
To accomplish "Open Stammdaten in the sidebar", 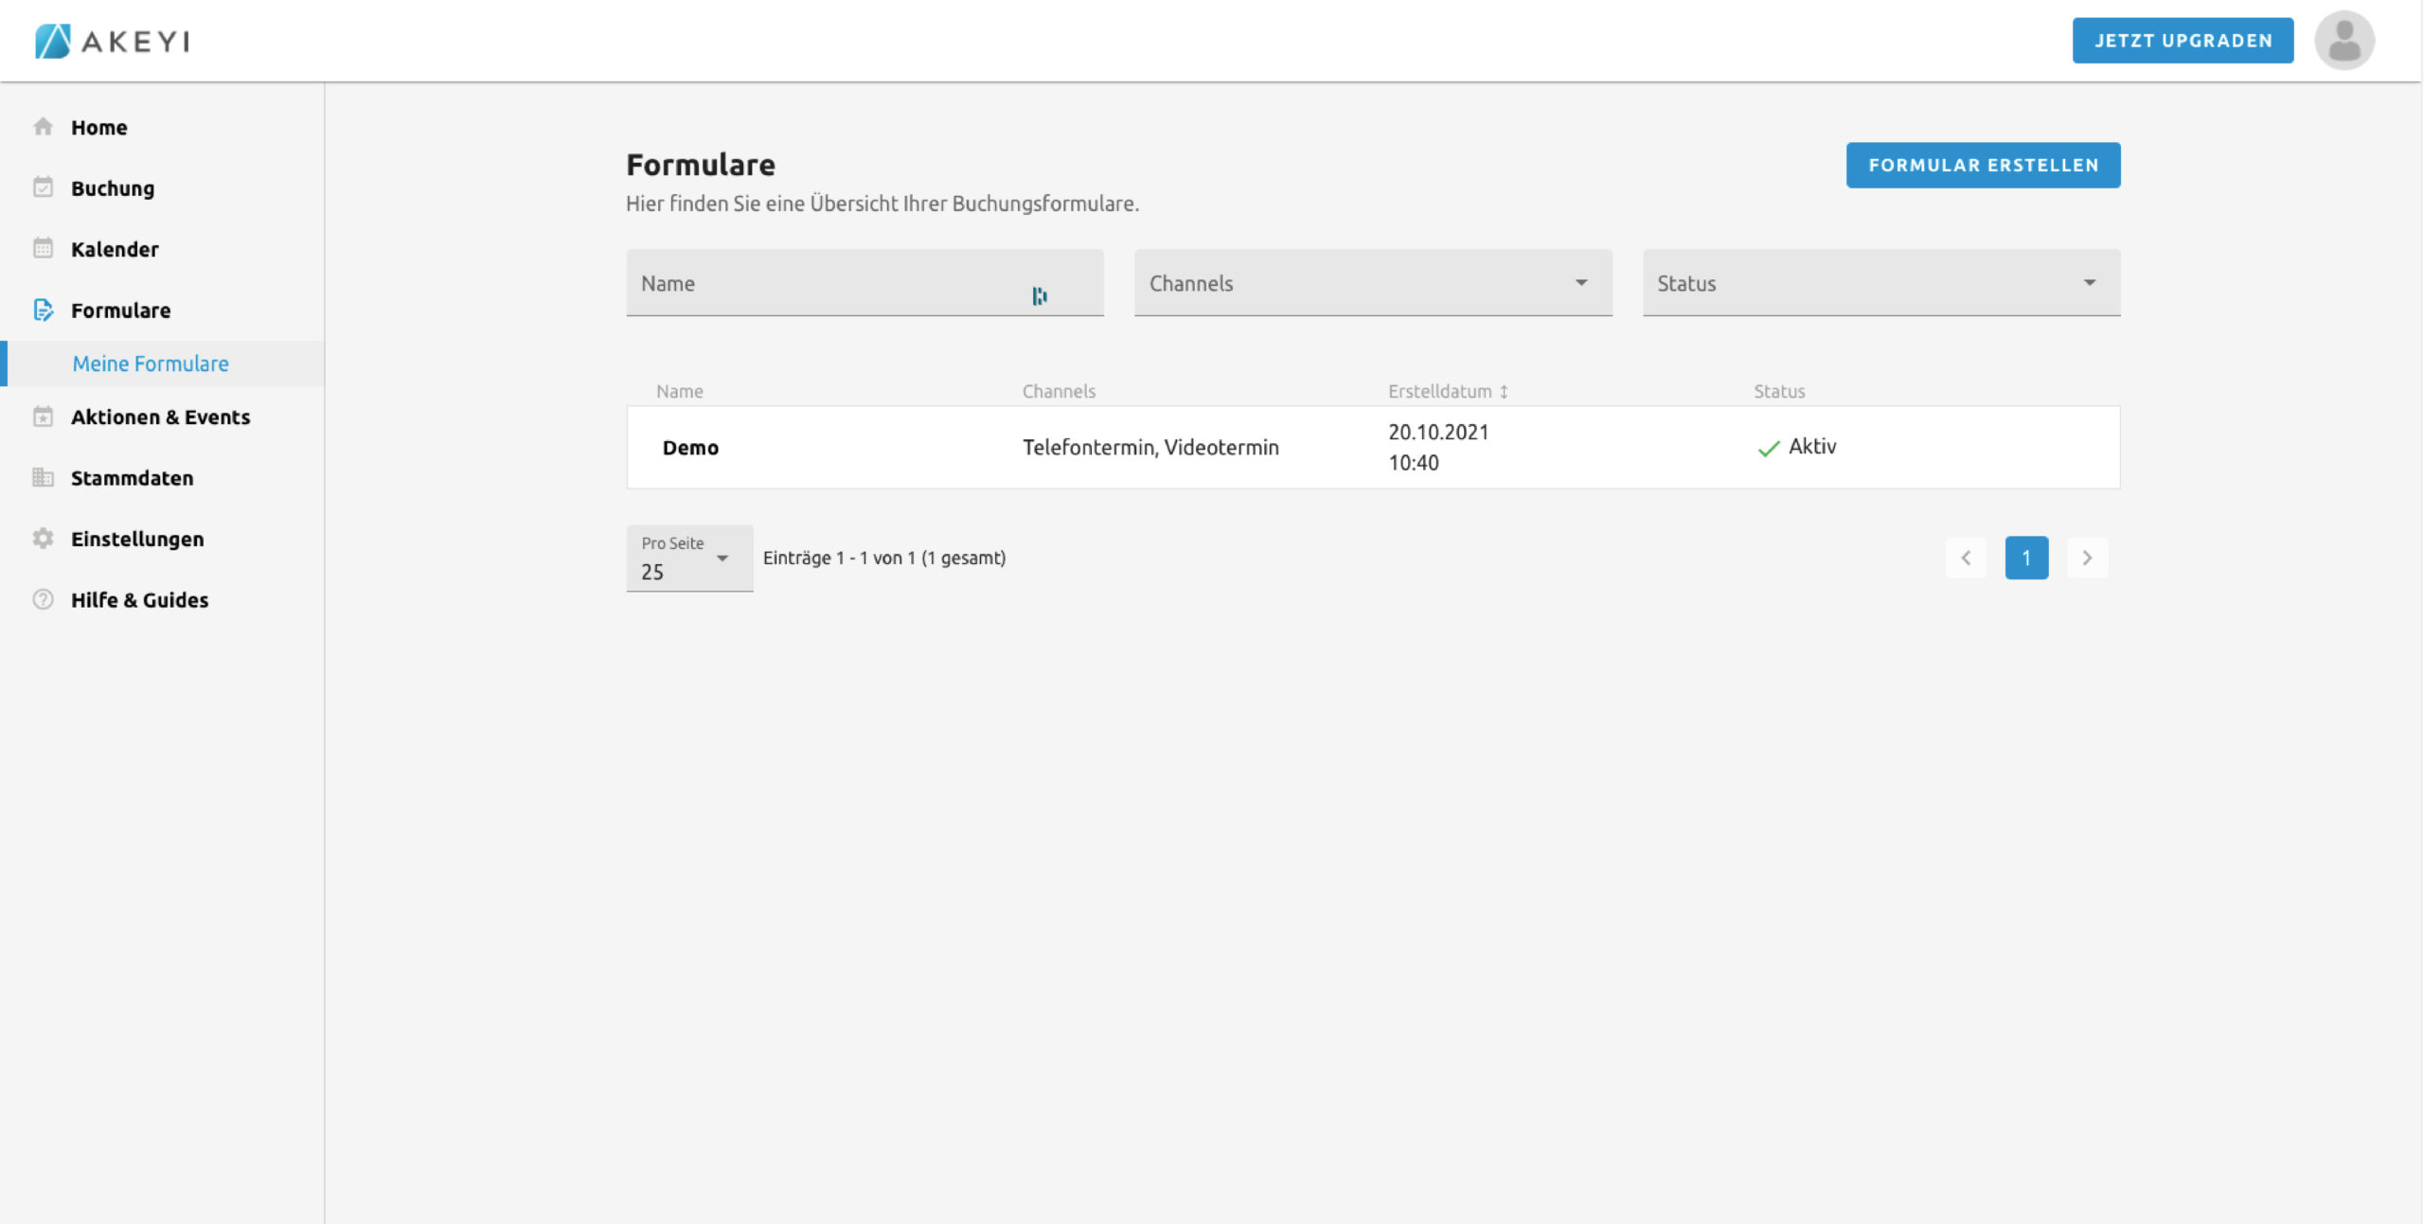I will pyautogui.click(x=132, y=478).
